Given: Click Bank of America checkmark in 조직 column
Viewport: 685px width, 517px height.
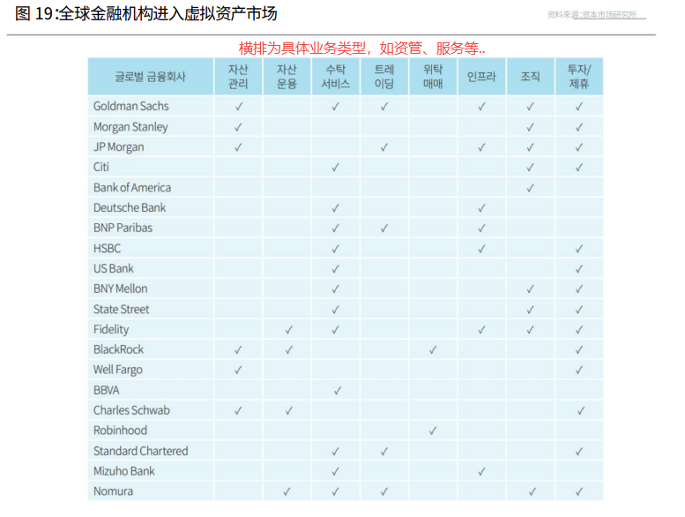Looking at the screenshot, I should point(530,188).
